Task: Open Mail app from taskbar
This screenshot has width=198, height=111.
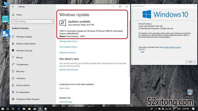Action: 35,109
